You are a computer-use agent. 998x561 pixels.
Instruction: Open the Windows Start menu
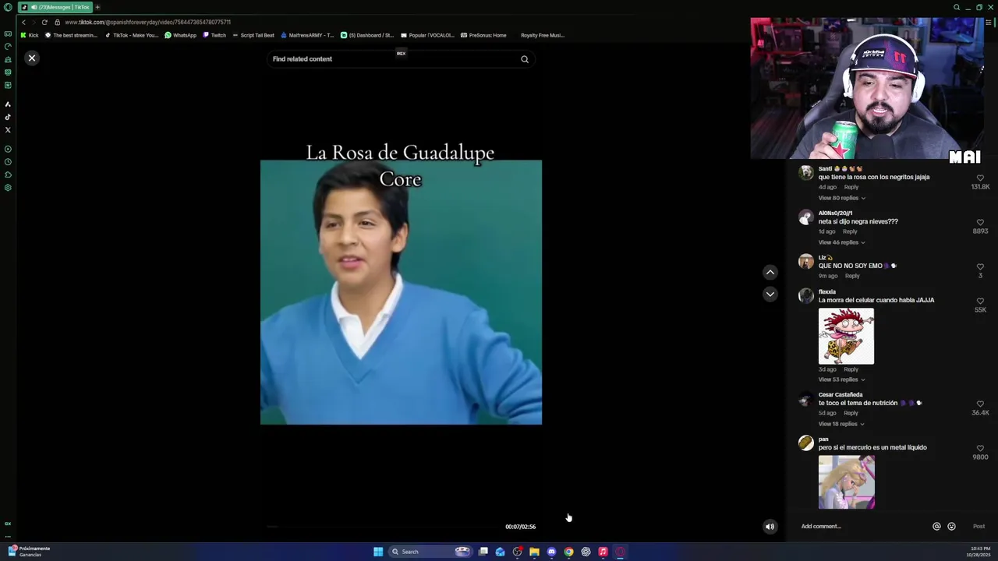tap(378, 552)
